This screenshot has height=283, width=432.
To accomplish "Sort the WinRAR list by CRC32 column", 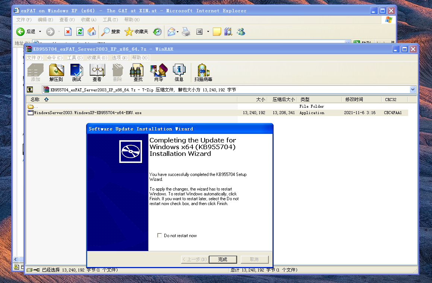I will [394, 100].
